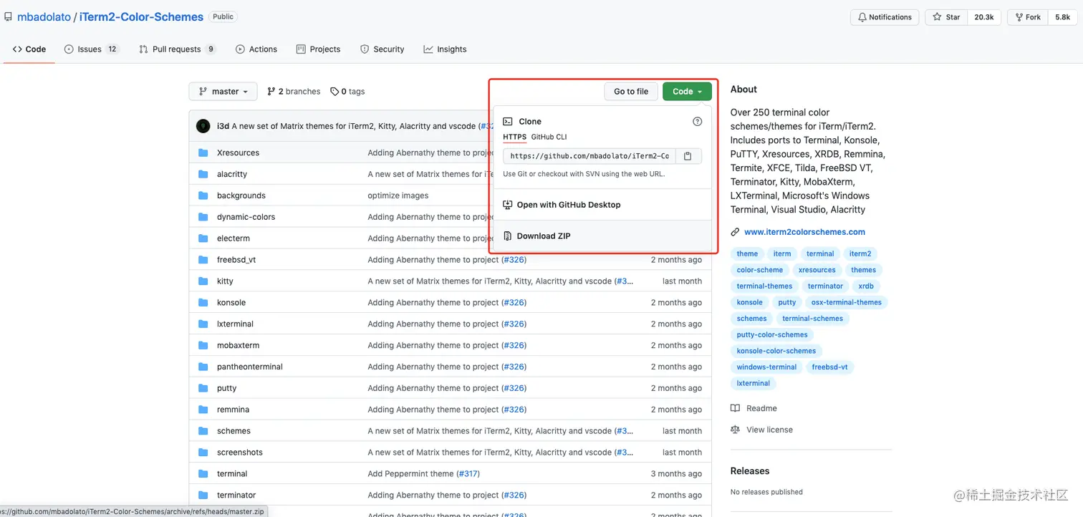Click 'Add Peppermint theme' commit message
Image resolution: width=1083 pixels, height=517 pixels.
(410, 474)
